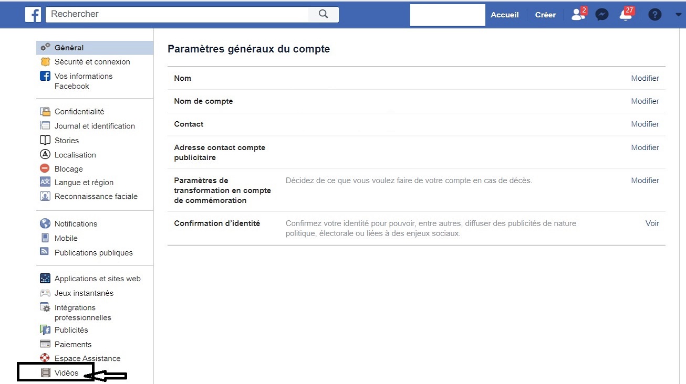The image size is (686, 384).
Task: Click the Blocage red icon
Action: pos(45,168)
